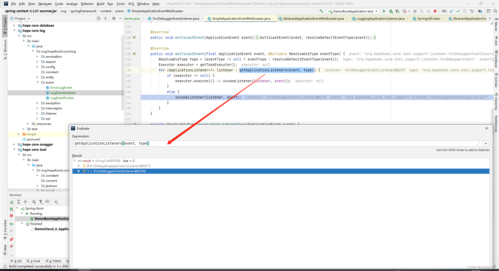499x271 pixels.
Task: Open Database side tool window
Action: click(496, 59)
